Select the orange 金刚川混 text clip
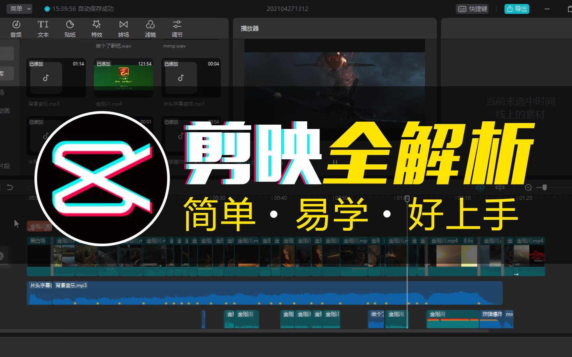Screen dimensions: 572x357 click(40, 226)
